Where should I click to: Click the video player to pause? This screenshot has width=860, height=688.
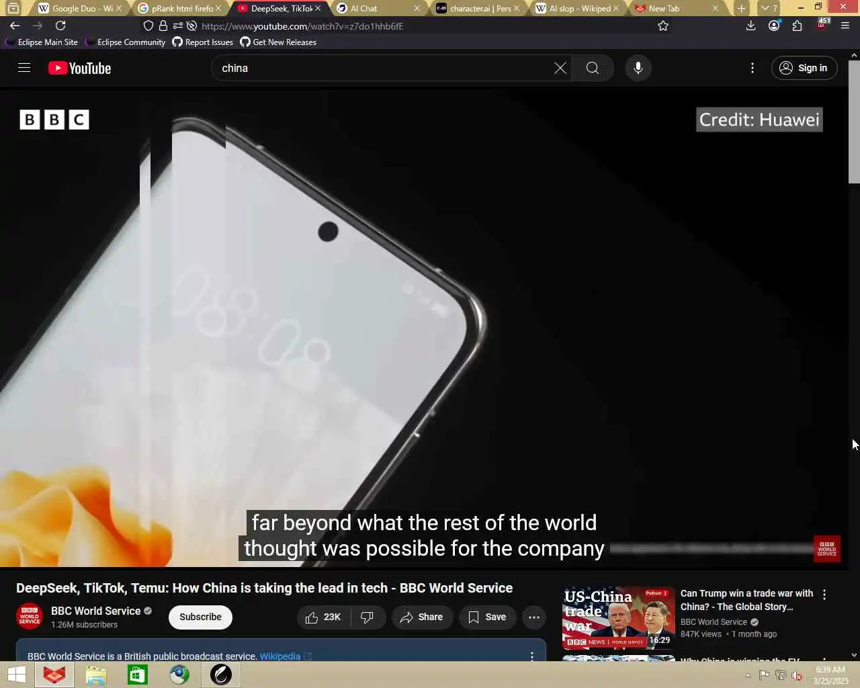point(423,327)
